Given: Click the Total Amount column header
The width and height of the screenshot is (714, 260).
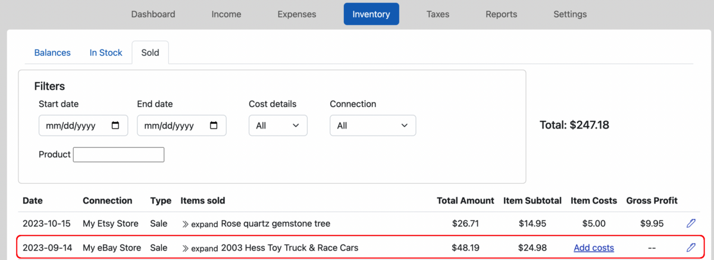Looking at the screenshot, I should [x=465, y=201].
